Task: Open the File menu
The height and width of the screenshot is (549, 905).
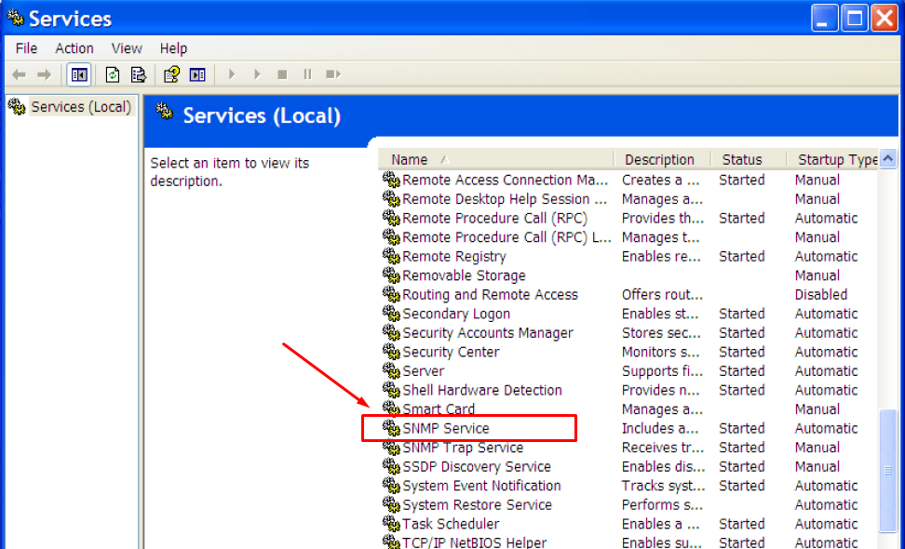Action: pos(26,48)
